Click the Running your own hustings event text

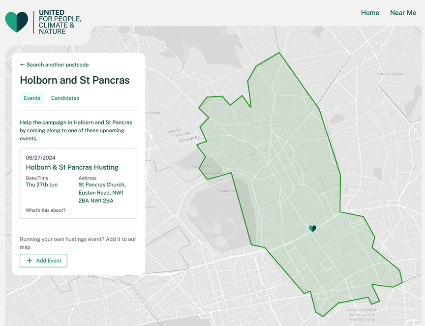click(x=78, y=243)
